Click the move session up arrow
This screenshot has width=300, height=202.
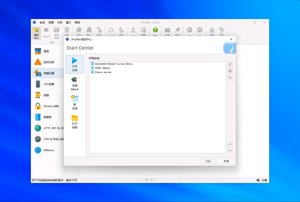230,144
